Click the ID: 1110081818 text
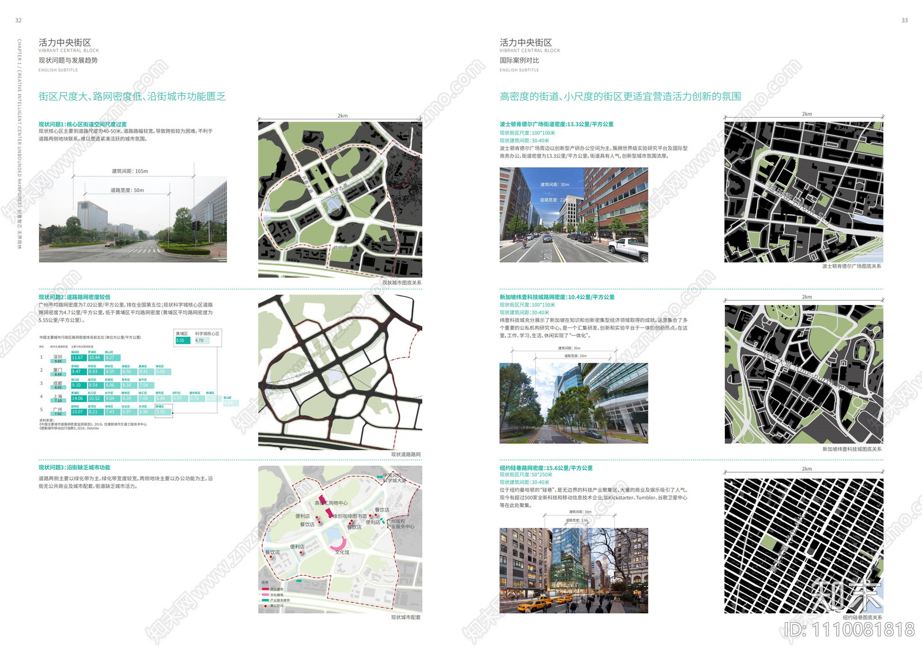 (x=850, y=630)
